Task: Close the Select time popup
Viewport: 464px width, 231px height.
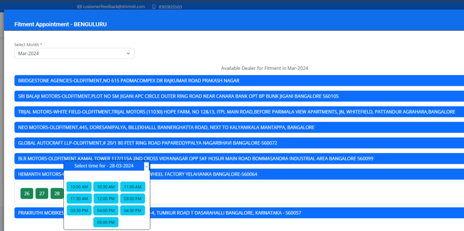Action: click(x=146, y=167)
